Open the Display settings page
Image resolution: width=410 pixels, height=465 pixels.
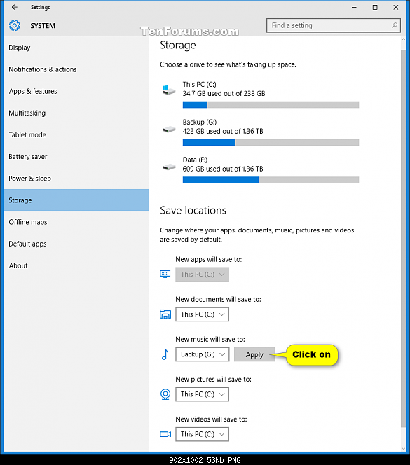[x=76, y=48]
